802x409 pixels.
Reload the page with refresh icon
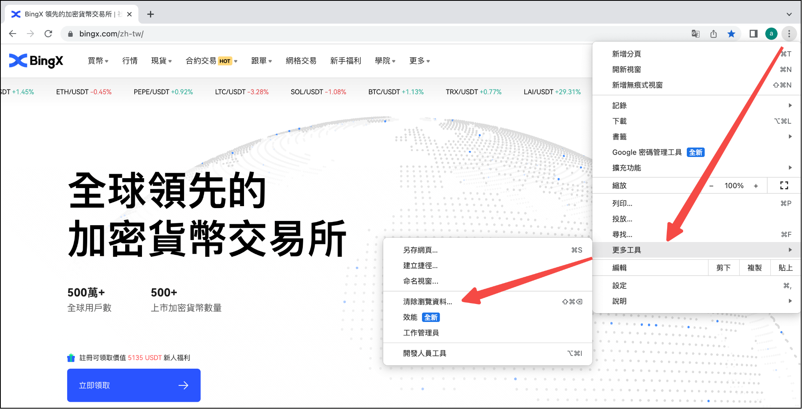(48, 34)
